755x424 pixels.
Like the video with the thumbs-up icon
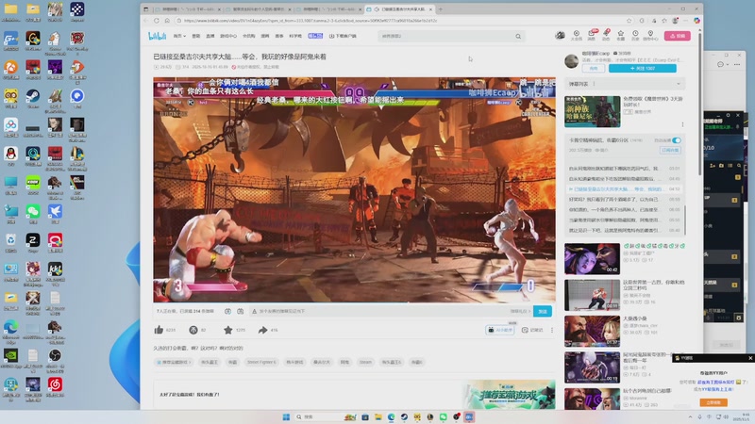coord(159,330)
